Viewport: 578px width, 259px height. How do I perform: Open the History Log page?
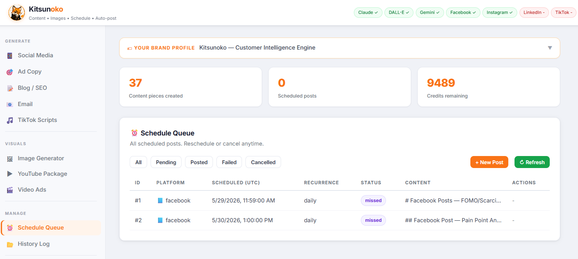click(x=51, y=244)
